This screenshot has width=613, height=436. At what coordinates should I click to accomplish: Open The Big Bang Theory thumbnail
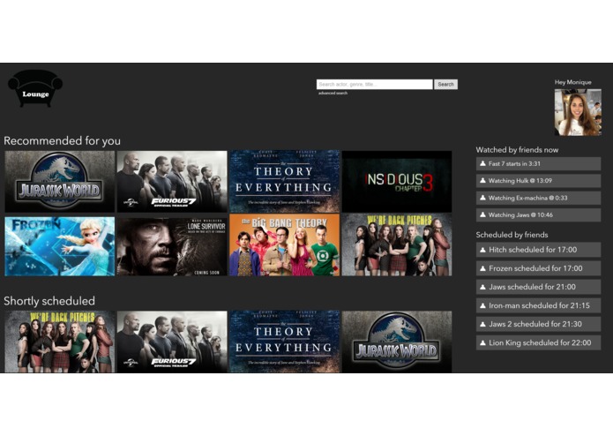pos(285,245)
